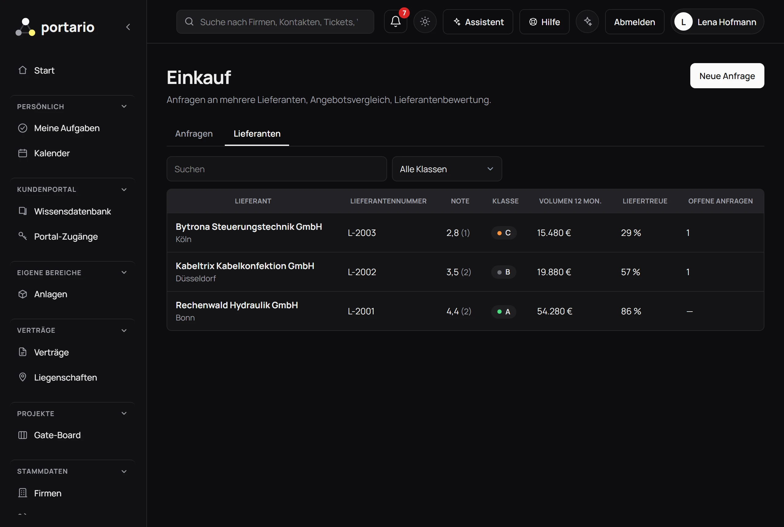This screenshot has width=784, height=527.
Task: Click the Suchen supplier filter field
Action: tap(277, 169)
